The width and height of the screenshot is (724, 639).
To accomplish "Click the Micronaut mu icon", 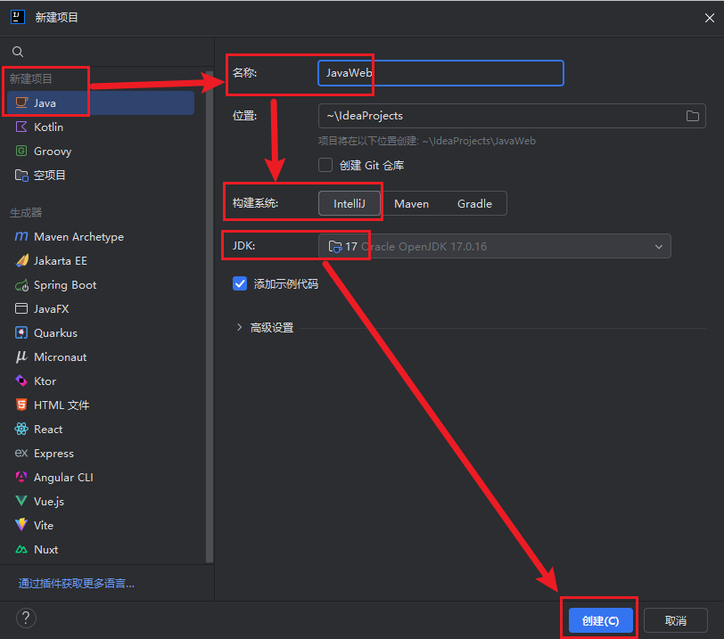I will click(21, 356).
